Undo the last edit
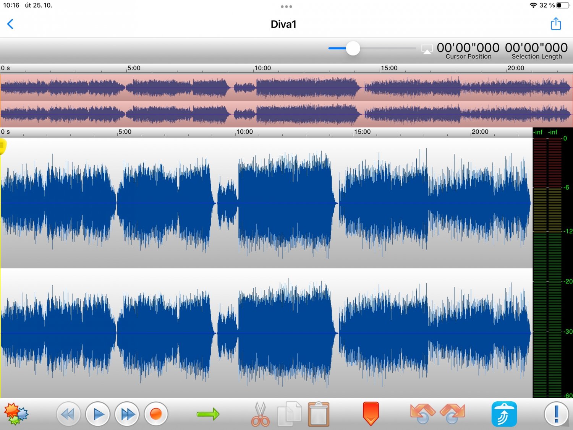 point(422,414)
